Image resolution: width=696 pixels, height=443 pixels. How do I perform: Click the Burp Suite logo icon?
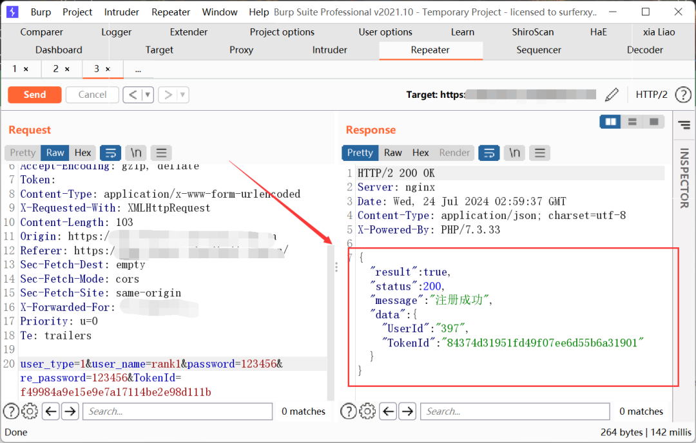pyautogui.click(x=12, y=12)
